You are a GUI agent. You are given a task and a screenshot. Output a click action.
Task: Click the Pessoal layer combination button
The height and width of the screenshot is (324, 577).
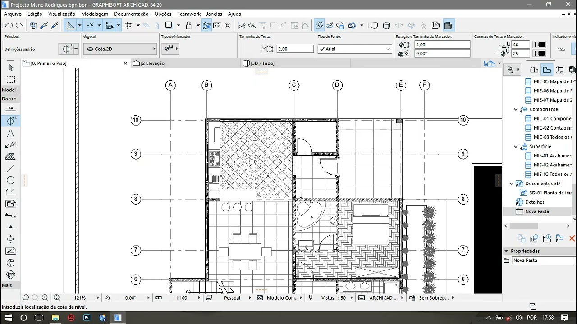coord(232,297)
